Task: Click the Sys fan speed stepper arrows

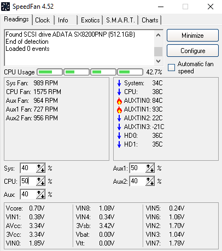Action: click(x=40, y=168)
